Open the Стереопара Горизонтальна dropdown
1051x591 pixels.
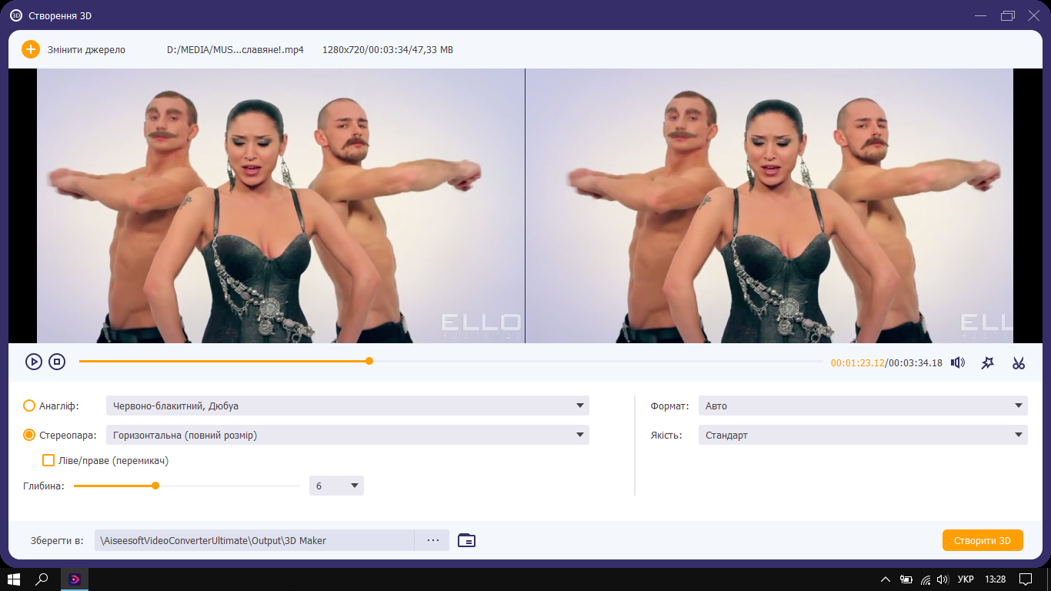(x=347, y=435)
